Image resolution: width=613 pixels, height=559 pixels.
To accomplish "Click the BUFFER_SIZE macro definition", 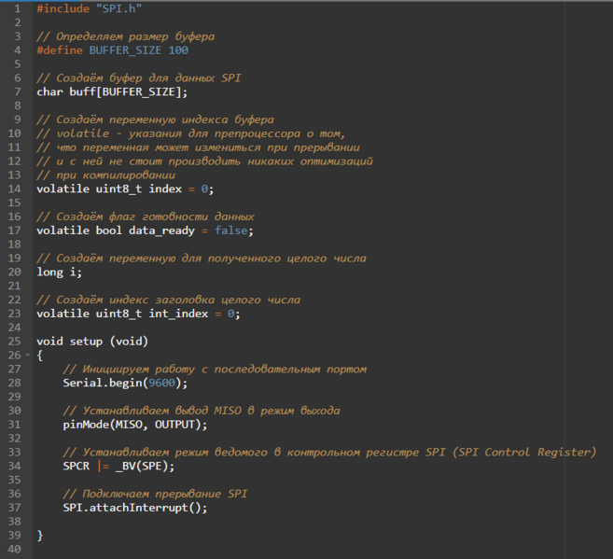I will pos(125,50).
